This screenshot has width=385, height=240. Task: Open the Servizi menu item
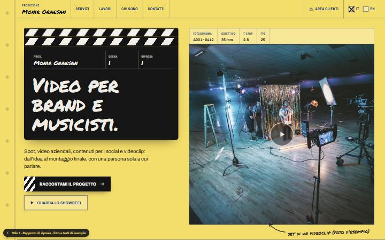coord(82,9)
